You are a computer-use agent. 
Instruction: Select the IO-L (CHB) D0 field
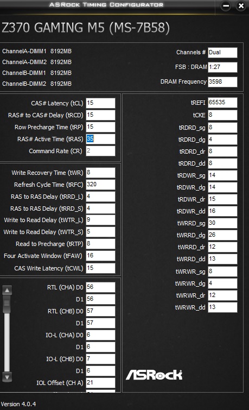(100, 359)
